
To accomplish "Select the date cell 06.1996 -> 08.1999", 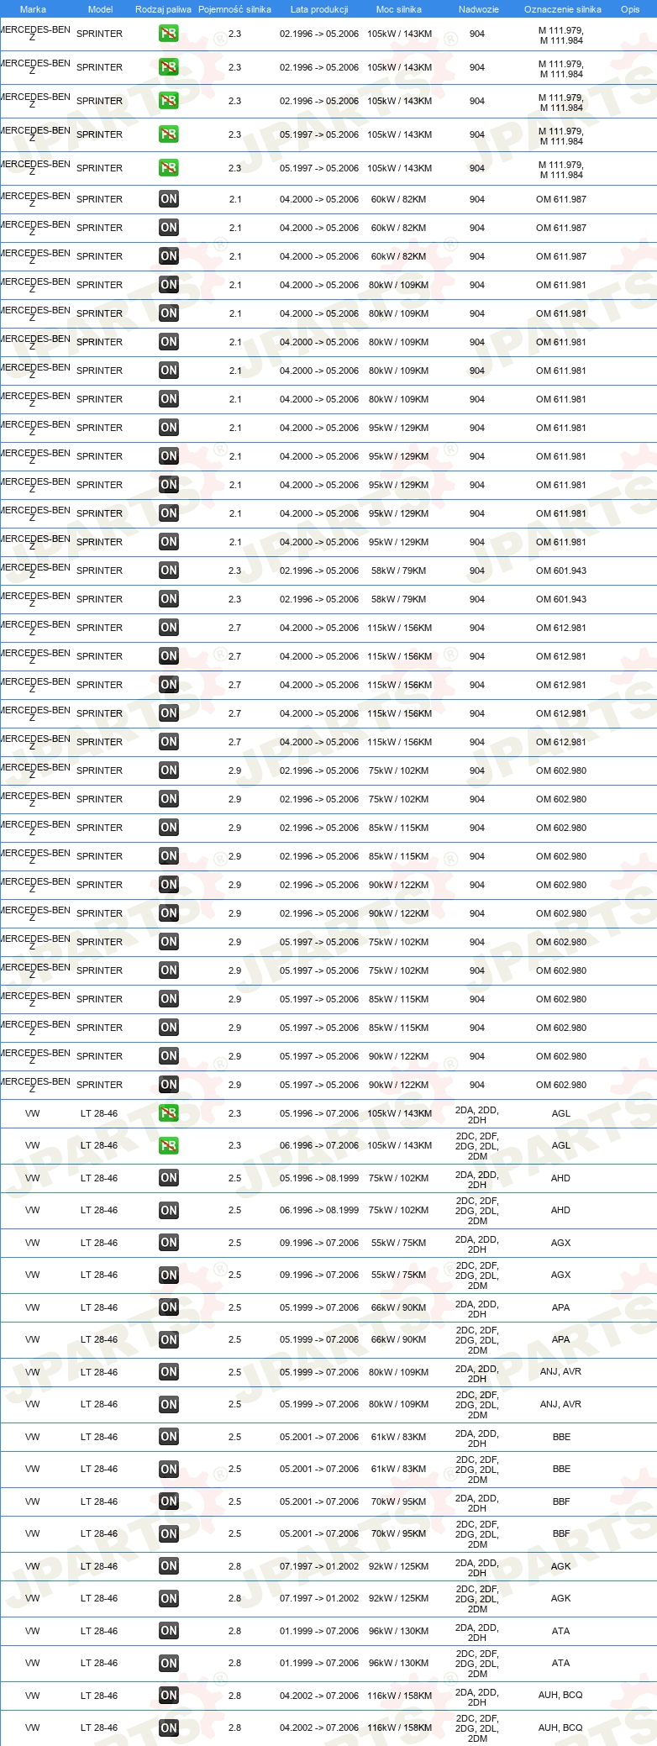I will (319, 1210).
